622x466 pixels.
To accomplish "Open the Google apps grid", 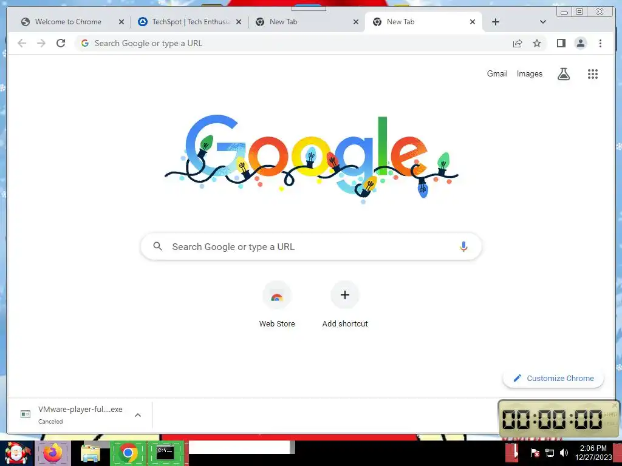I will [x=593, y=73].
